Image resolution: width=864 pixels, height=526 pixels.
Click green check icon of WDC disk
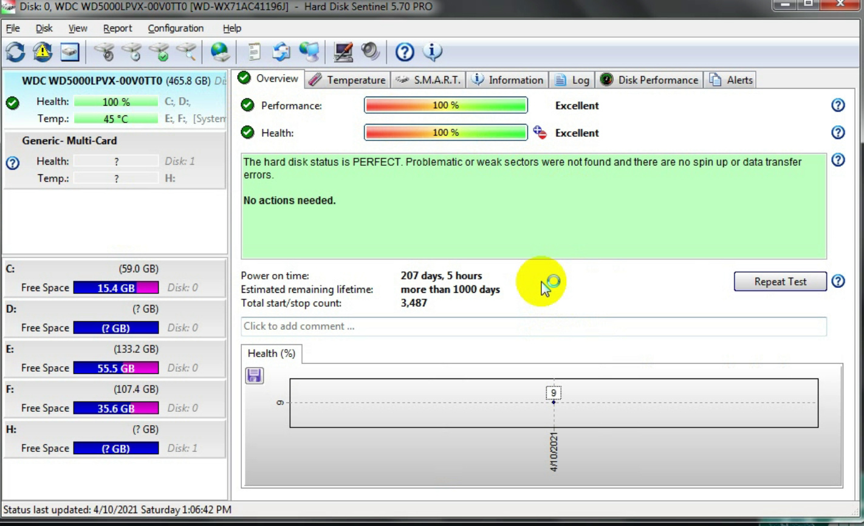12,103
